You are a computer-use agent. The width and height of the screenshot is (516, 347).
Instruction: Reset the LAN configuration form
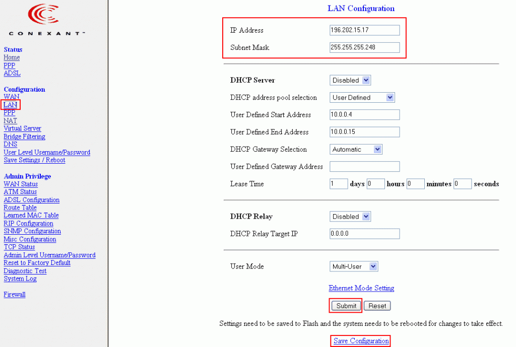pos(376,305)
